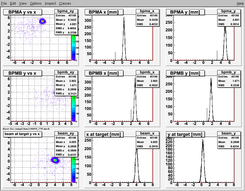Click 'RMS x 0.4054' in bpma_xy stats
The height and width of the screenshot is (191, 245).
coord(66,28)
